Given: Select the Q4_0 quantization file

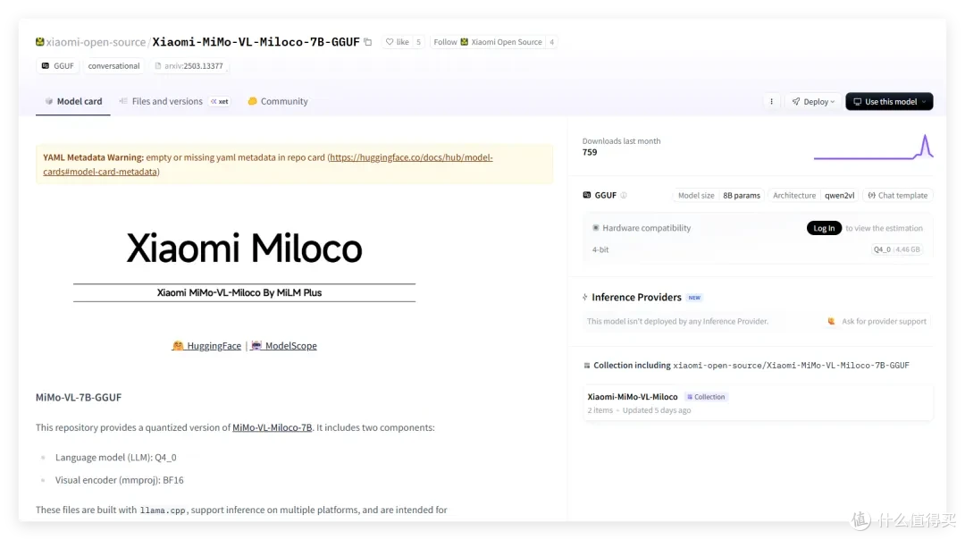Looking at the screenshot, I should [897, 249].
